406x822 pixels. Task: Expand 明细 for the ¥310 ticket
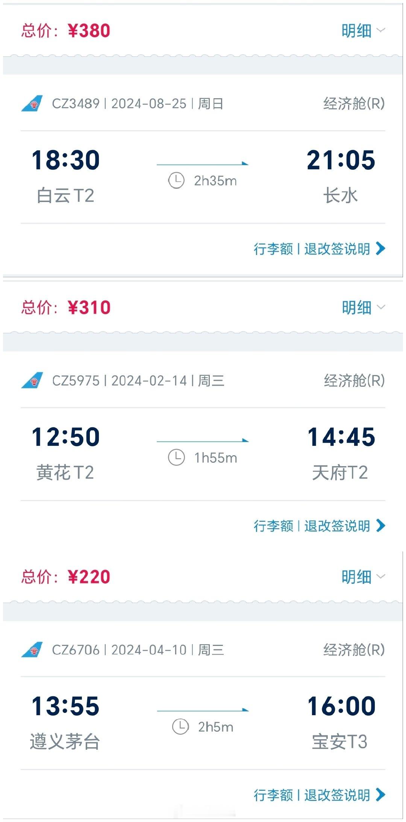pyautogui.click(x=363, y=307)
